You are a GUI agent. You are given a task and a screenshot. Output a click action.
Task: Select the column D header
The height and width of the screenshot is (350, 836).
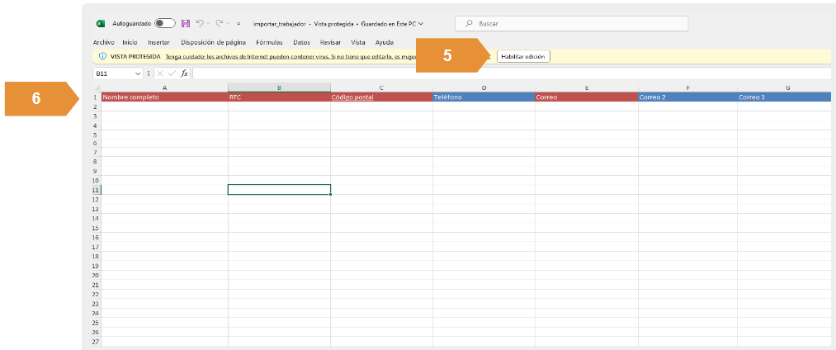pos(484,87)
